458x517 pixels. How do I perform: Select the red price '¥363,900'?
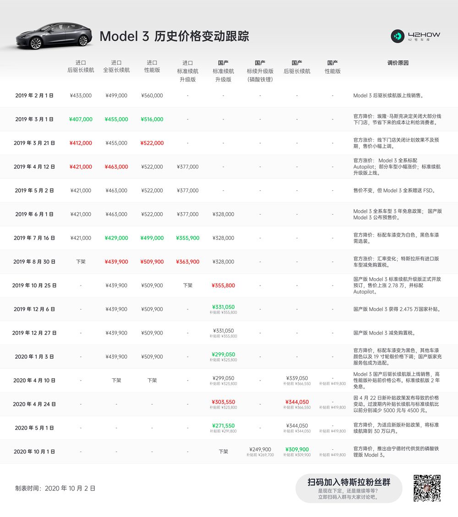[187, 262]
